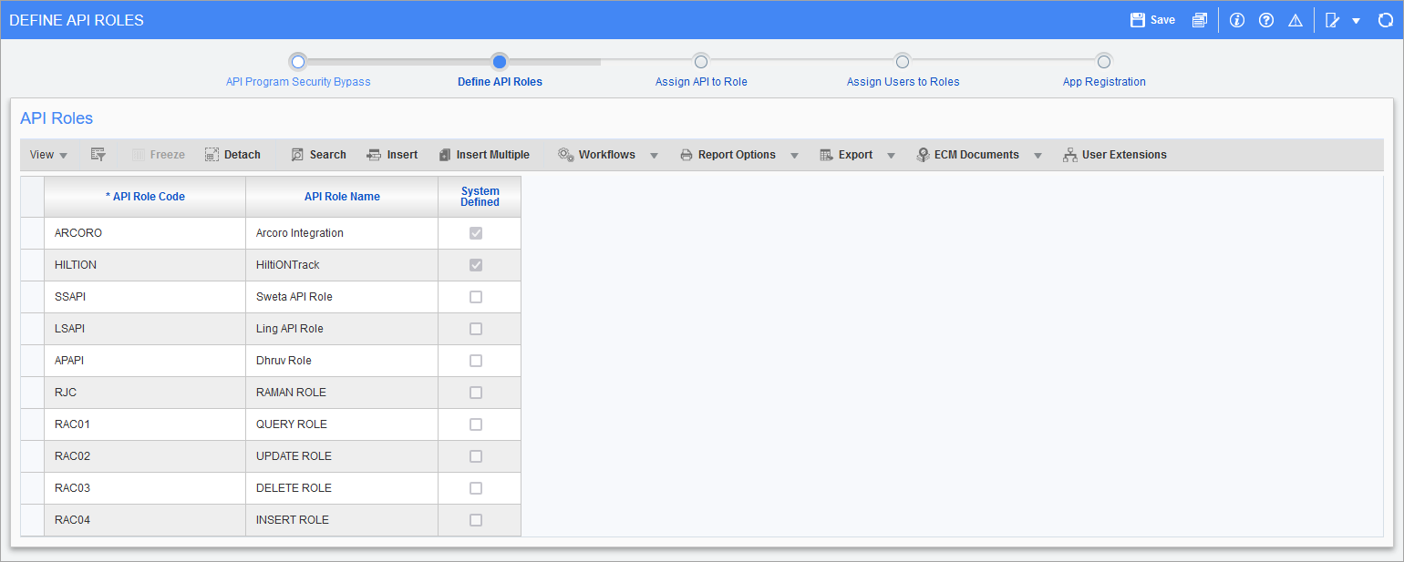The width and height of the screenshot is (1404, 562).
Task: Select the row selector for RAC04
Action: click(x=33, y=520)
